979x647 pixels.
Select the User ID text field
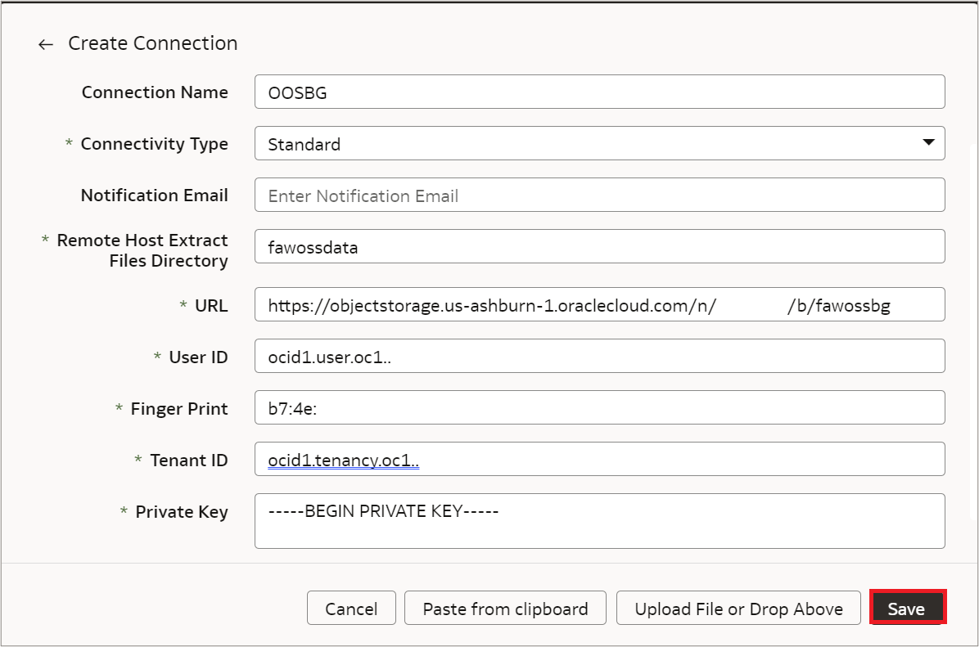(x=599, y=357)
